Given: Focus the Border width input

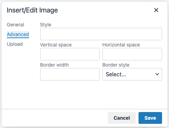Looking at the screenshot, I should pos(70,74).
